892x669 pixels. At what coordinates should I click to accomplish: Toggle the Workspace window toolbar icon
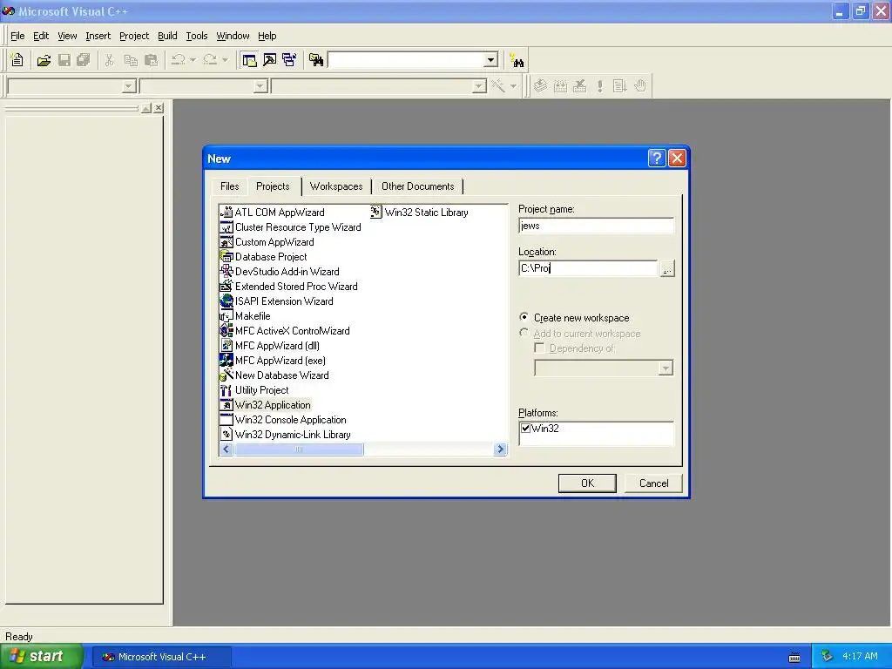point(249,60)
